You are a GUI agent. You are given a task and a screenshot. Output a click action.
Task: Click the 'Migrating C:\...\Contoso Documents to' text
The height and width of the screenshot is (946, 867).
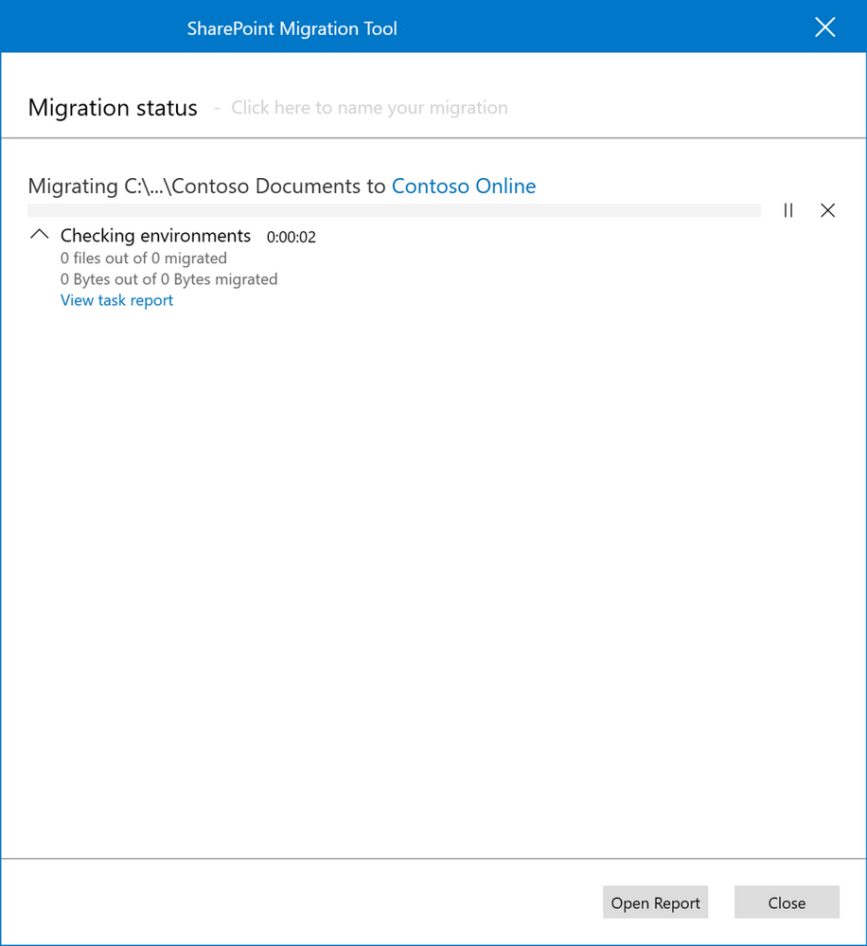(206, 186)
